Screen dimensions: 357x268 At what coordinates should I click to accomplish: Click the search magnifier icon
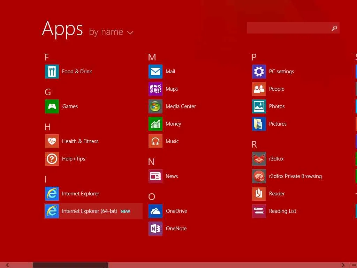[x=334, y=28]
